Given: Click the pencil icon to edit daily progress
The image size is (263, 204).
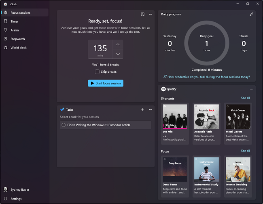Looking at the screenshot, I should (x=251, y=14).
